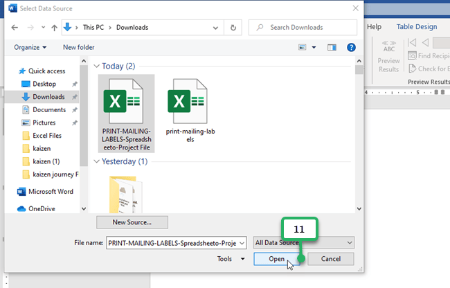Select the print-mailing-labels Excel file

tap(190, 111)
